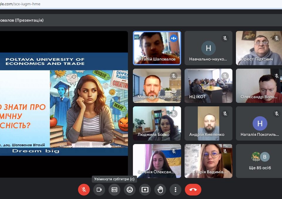The height and width of the screenshot is (199, 282).
Task: Open the emoji reactions picker
Action: pyautogui.click(x=130, y=190)
